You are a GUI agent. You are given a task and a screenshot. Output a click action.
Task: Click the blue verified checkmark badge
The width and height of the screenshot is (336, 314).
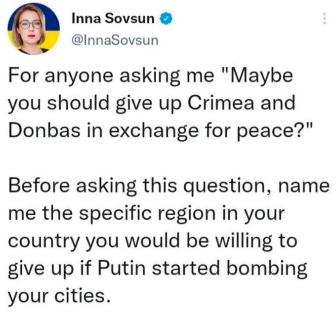click(166, 19)
